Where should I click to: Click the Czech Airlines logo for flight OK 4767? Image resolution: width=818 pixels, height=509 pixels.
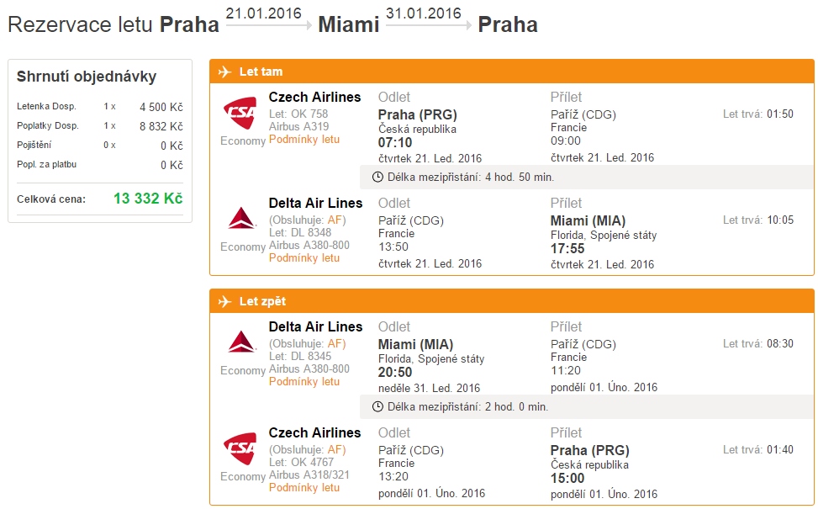(x=240, y=448)
